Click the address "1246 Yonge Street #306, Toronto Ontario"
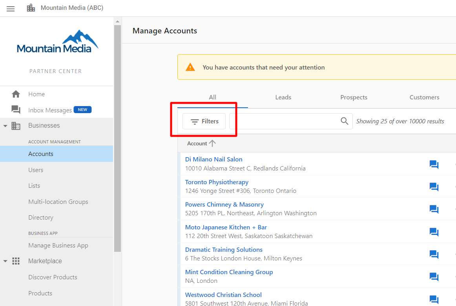 click(241, 191)
